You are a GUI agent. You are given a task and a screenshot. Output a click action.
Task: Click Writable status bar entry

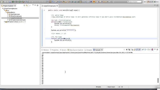pos(98,87)
